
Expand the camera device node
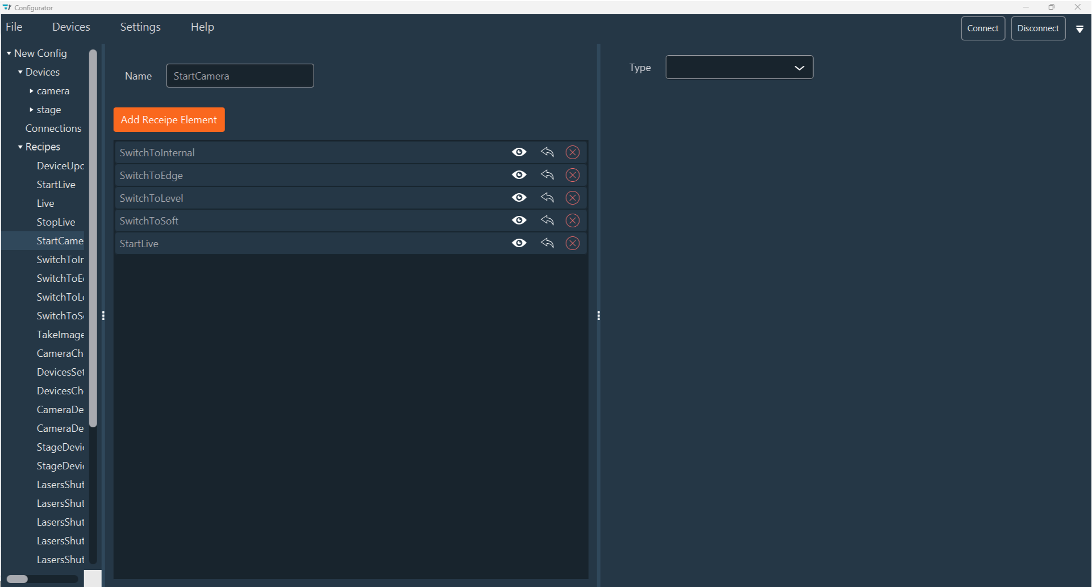click(31, 91)
